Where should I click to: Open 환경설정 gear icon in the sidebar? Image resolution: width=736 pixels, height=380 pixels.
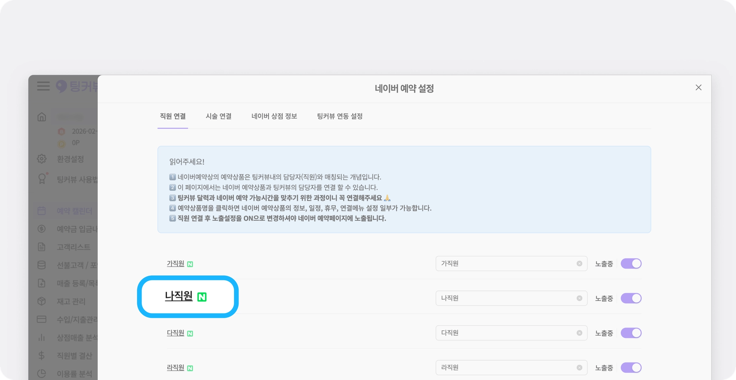pos(42,159)
